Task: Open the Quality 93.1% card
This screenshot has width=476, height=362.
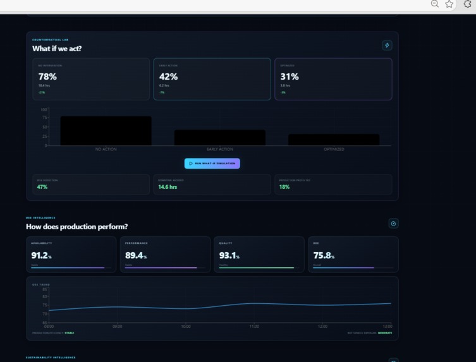Action: click(259, 254)
